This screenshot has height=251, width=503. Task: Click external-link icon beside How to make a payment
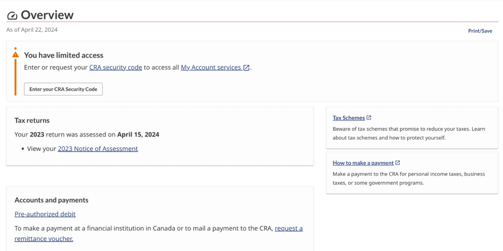pos(398,162)
